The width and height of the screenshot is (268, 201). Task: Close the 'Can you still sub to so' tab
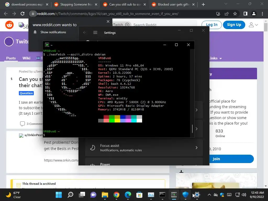145,4
